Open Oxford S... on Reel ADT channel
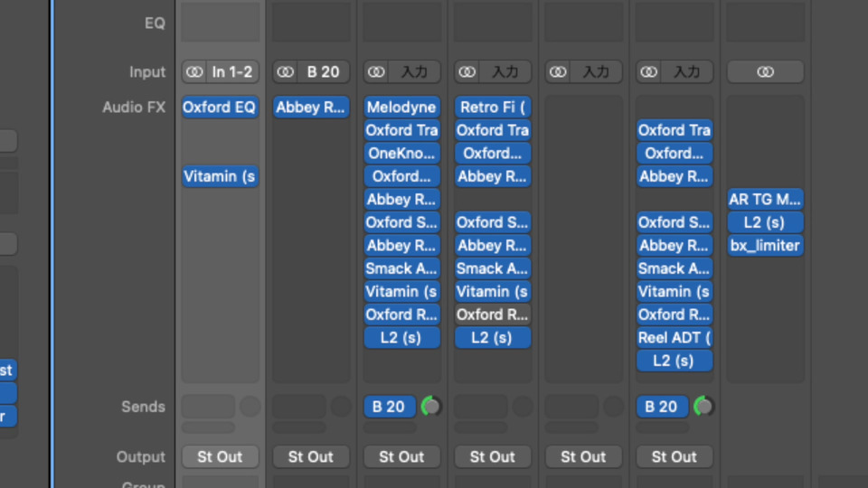The height and width of the screenshot is (488, 868). click(x=675, y=222)
